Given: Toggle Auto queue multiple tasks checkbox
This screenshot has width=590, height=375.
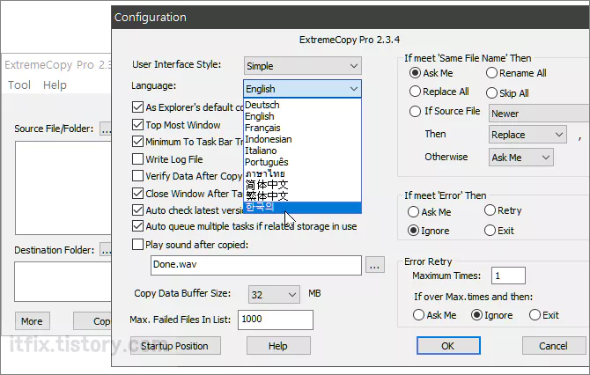Looking at the screenshot, I should click(137, 226).
